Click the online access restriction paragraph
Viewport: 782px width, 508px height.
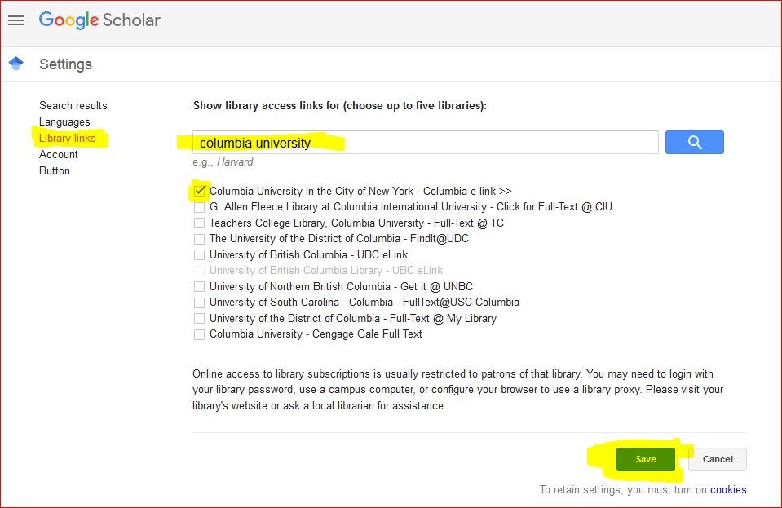pos(457,390)
